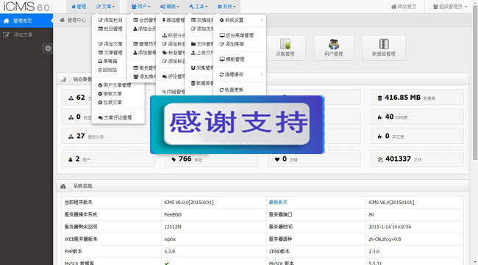Image resolution: width=478 pixels, height=265 pixels.
Task: Expand the 文章 dropdown in the top bar
Action: click(105, 7)
